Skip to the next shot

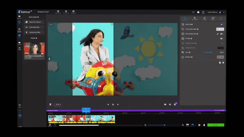[x=118, y=104]
